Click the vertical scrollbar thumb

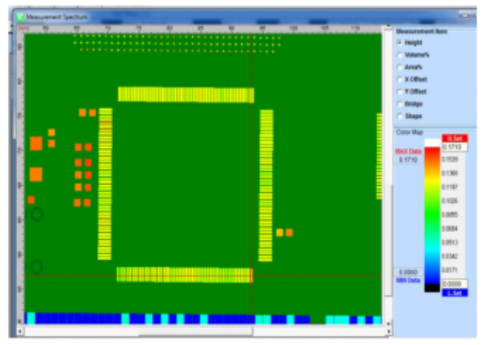388,240
